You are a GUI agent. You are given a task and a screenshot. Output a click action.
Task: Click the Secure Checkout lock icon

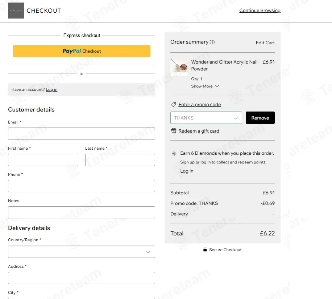[x=205, y=250]
